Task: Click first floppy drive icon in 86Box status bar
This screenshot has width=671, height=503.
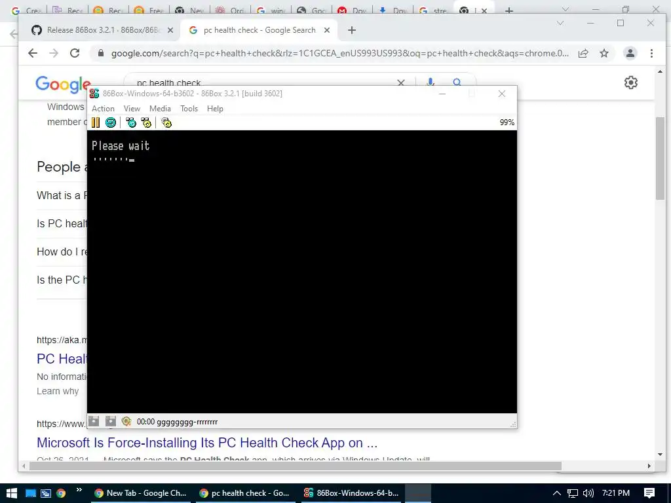Action: pyautogui.click(x=94, y=421)
